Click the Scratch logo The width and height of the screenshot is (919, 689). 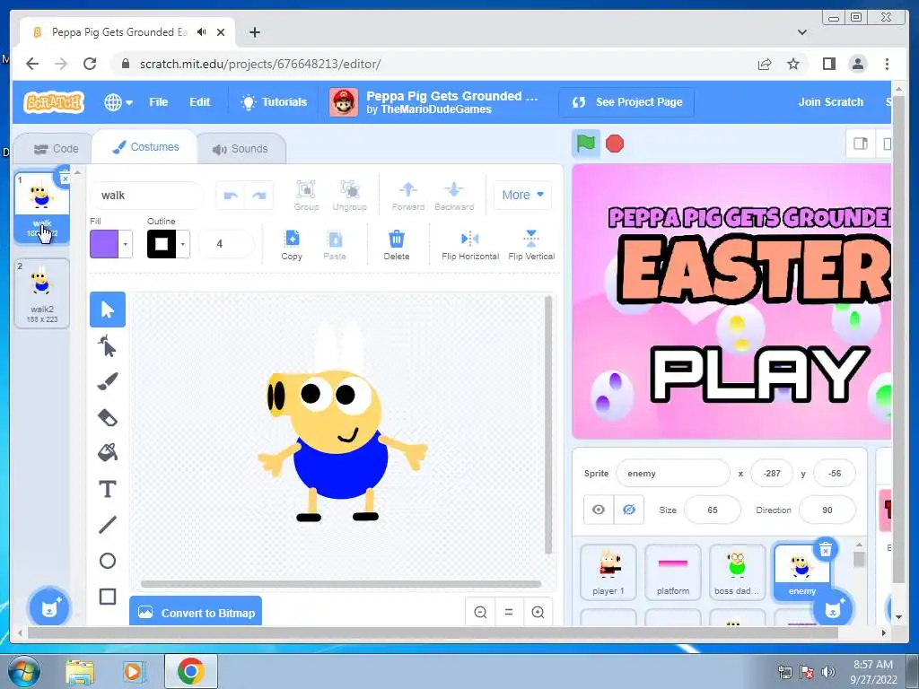pyautogui.click(x=54, y=102)
